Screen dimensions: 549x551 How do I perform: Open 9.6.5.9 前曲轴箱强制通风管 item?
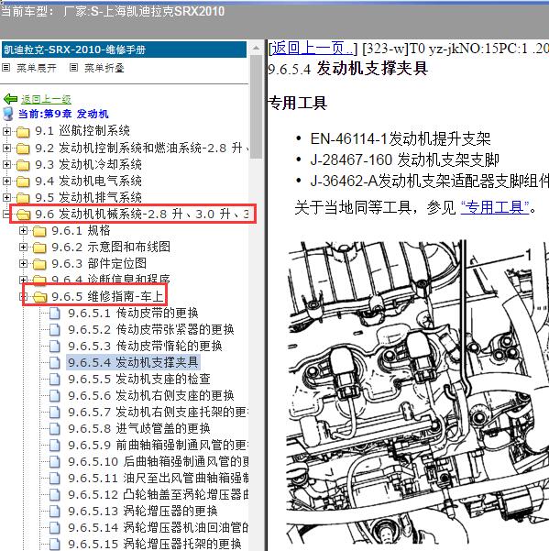[159, 446]
